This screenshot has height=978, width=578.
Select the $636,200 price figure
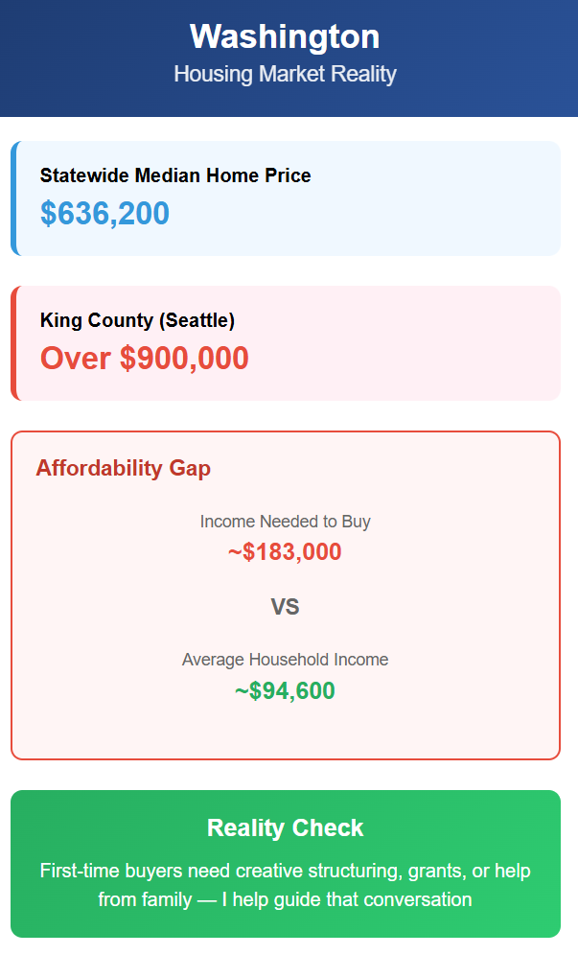104,213
